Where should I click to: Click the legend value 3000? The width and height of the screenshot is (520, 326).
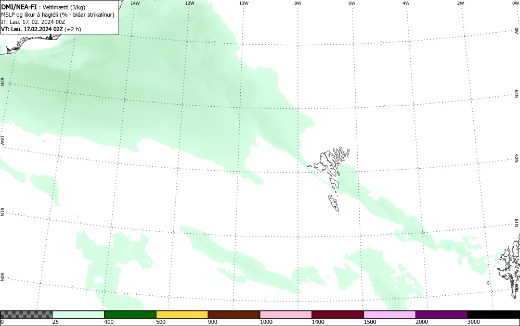point(474,322)
